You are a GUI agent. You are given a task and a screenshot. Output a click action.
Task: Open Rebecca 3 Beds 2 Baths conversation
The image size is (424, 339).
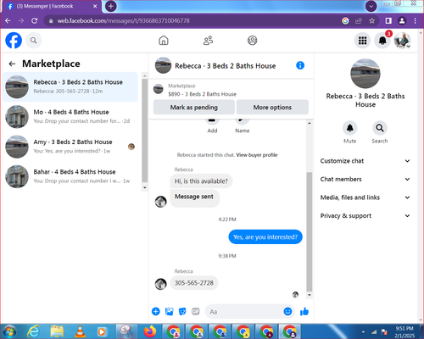tap(70, 86)
